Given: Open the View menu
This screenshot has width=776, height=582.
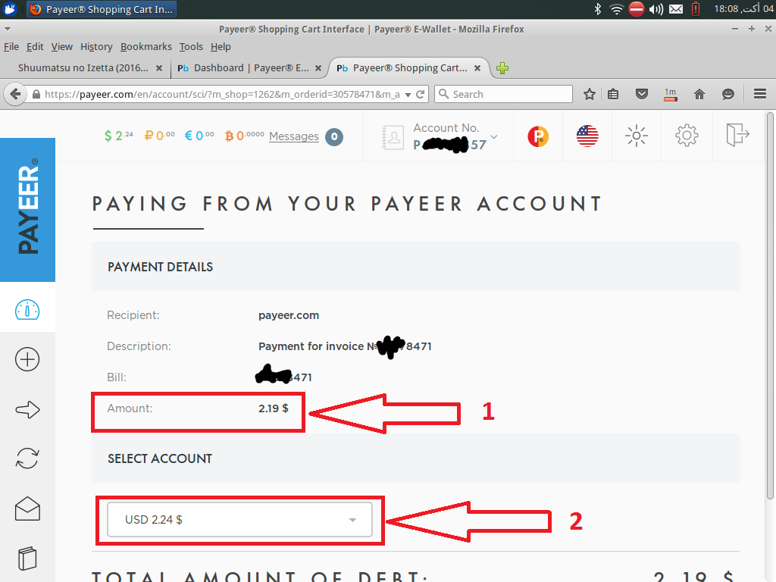Looking at the screenshot, I should [62, 46].
